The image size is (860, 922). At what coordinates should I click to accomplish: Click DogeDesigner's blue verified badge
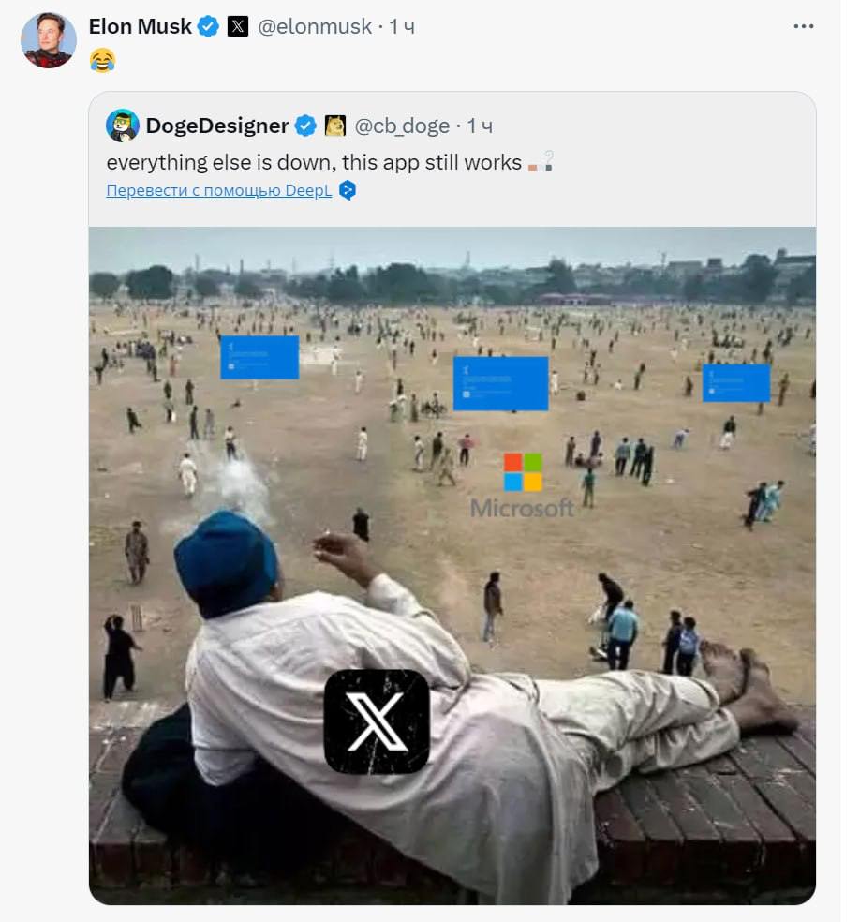tap(305, 126)
